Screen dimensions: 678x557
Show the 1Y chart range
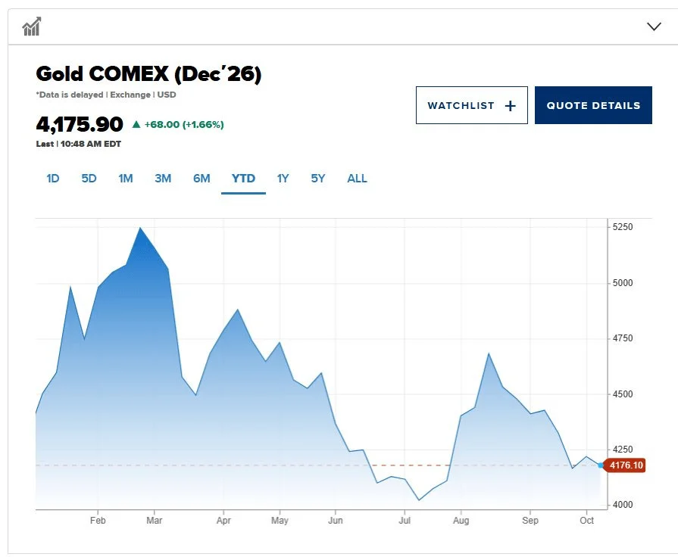[x=283, y=179]
